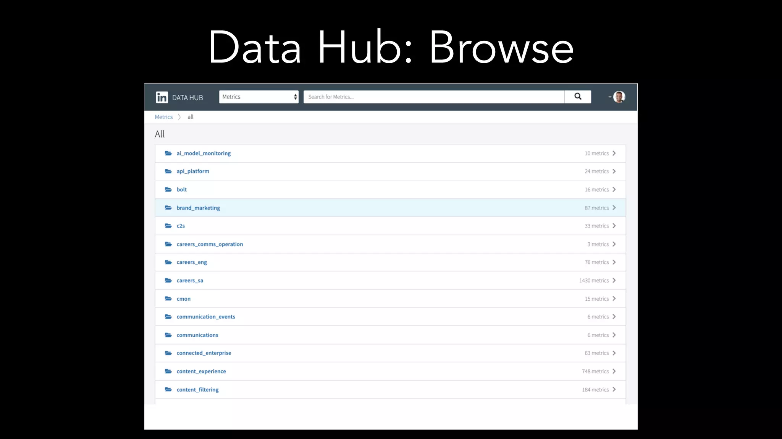Click the '10 metrics' count
This screenshot has width=782, height=439.
(596, 153)
